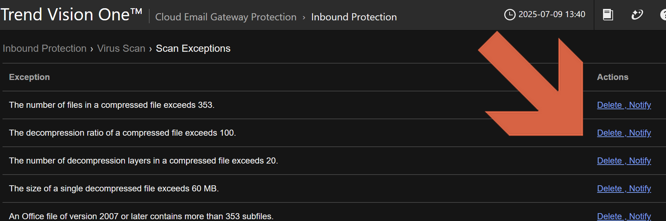Viewport: 666px width, 221px height.
Task: Navigate to Inbound Protection breadcrumb above the table
Action: point(45,49)
